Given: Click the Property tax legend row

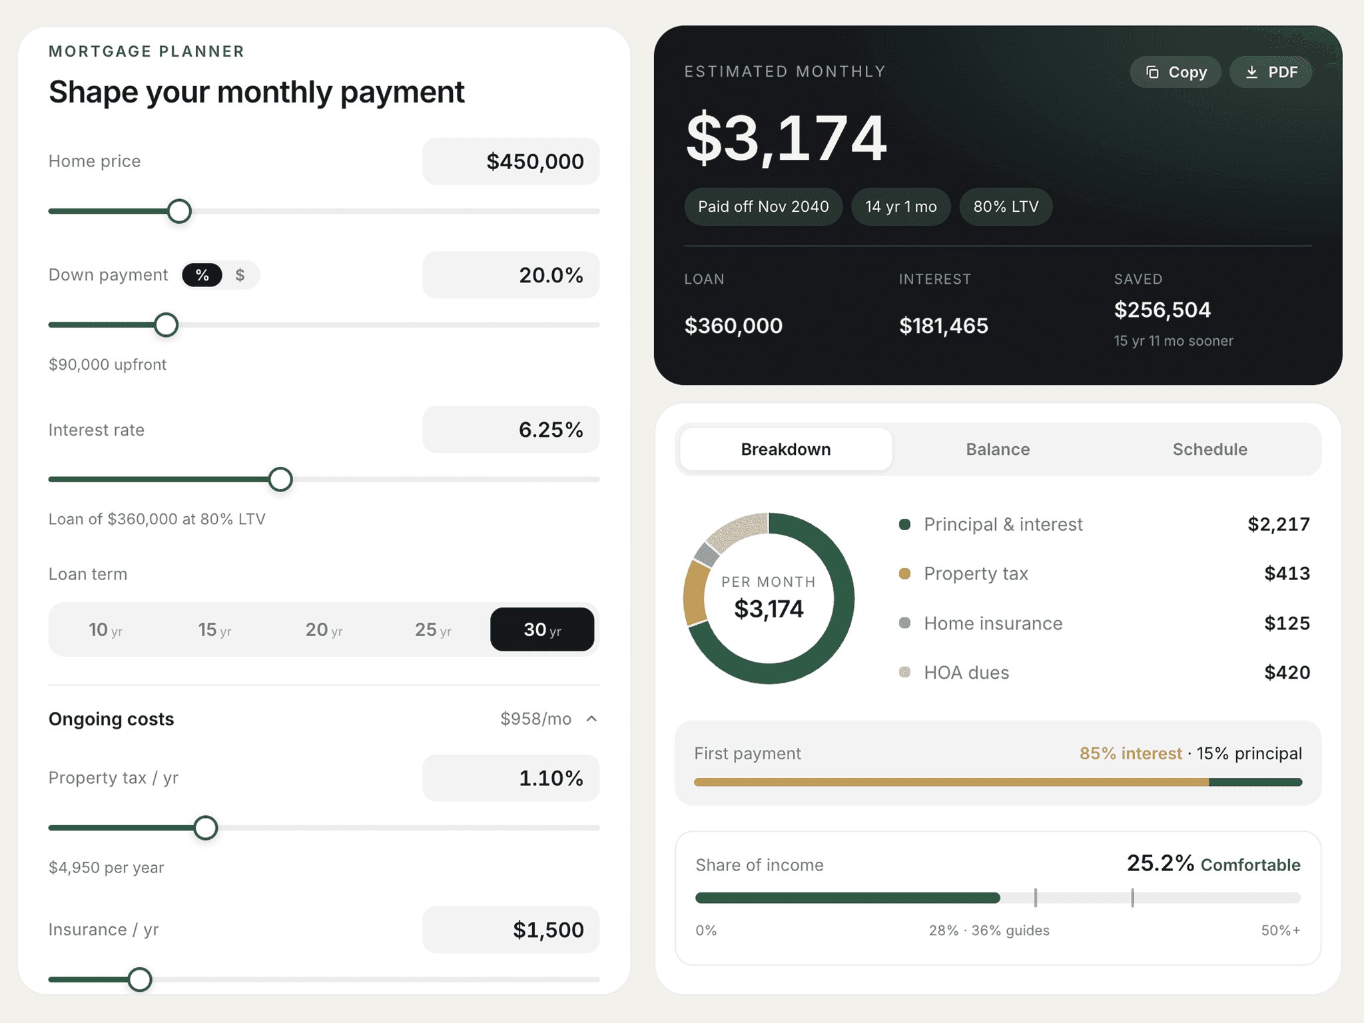Looking at the screenshot, I should coord(1104,573).
